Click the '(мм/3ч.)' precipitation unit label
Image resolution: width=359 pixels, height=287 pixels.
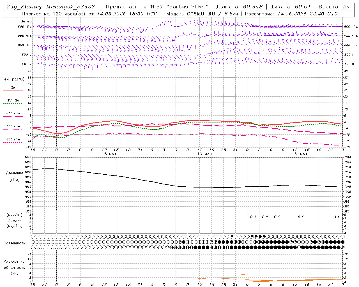point(15,215)
